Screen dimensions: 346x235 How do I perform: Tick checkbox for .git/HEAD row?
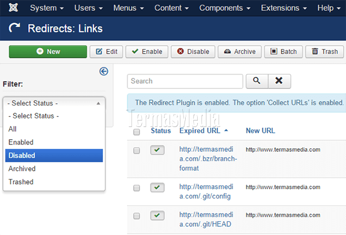point(137,216)
